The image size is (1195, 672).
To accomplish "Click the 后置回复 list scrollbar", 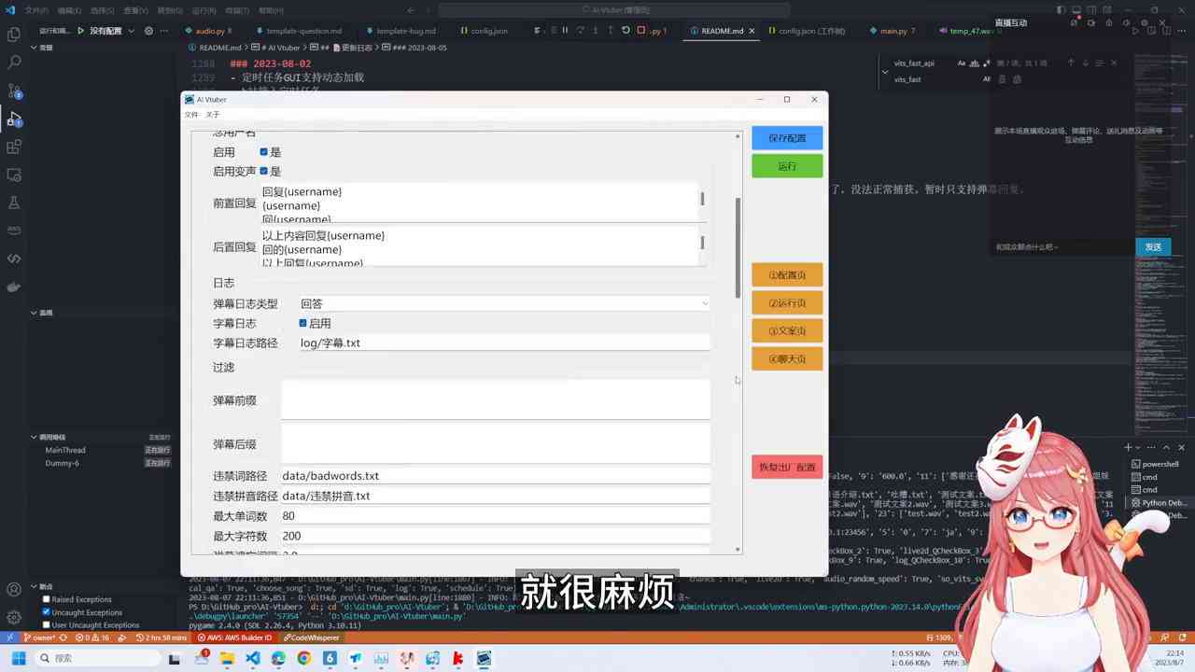I will pyautogui.click(x=702, y=243).
